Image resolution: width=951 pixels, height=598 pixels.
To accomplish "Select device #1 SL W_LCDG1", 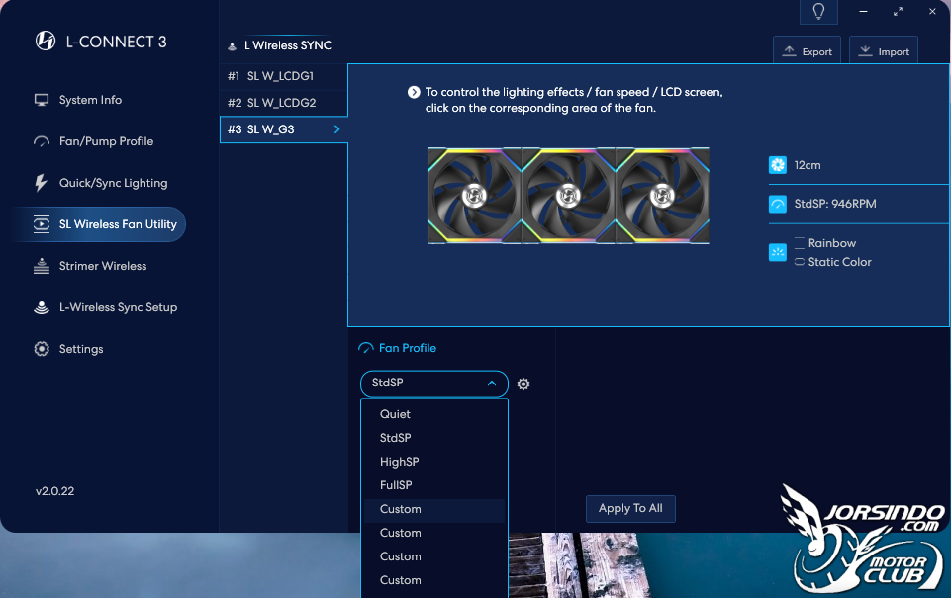I will click(283, 76).
